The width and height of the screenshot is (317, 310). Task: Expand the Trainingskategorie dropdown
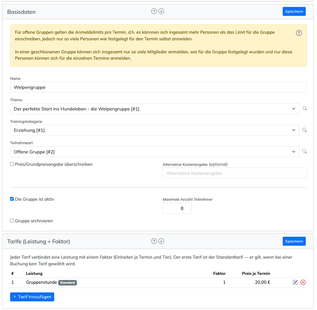click(155, 130)
